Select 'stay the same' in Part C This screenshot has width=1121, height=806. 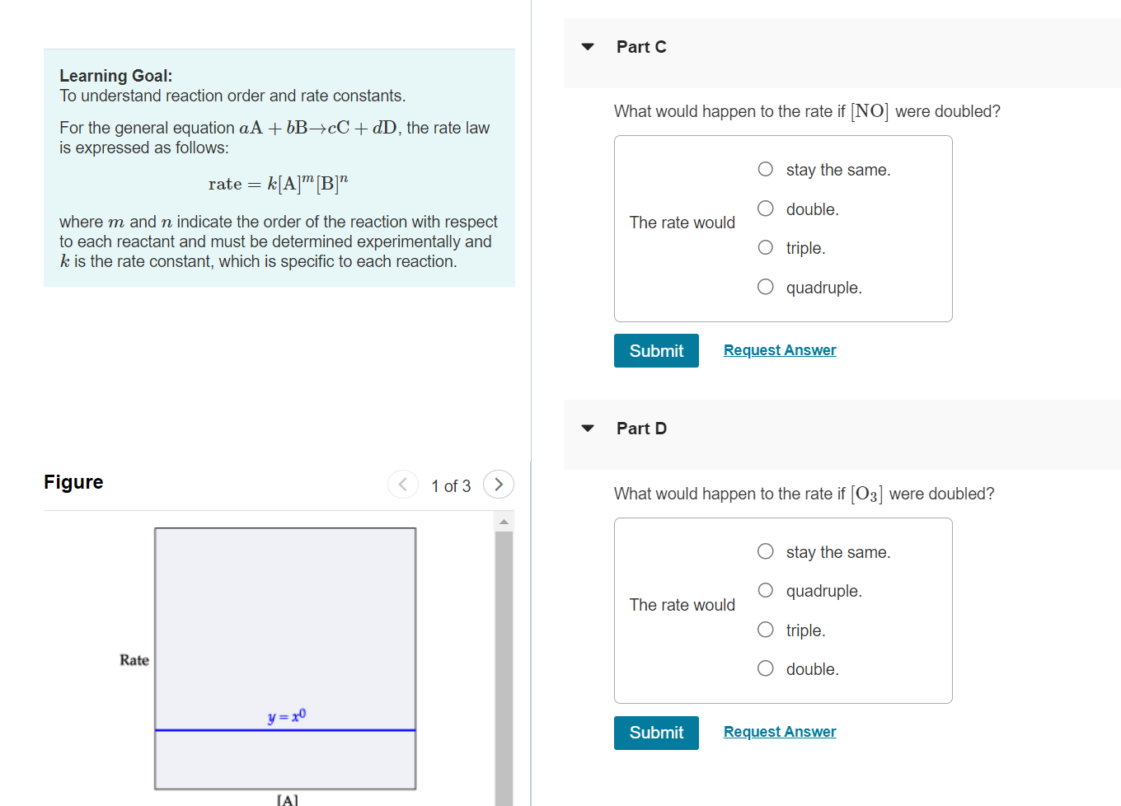766,170
